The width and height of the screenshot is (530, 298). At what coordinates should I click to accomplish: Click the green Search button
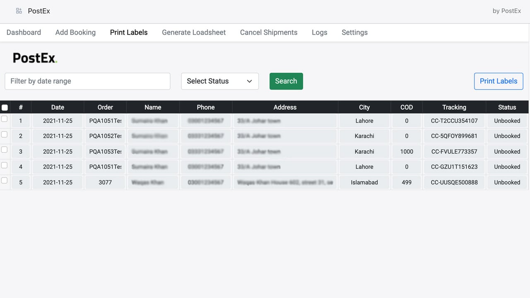286,81
